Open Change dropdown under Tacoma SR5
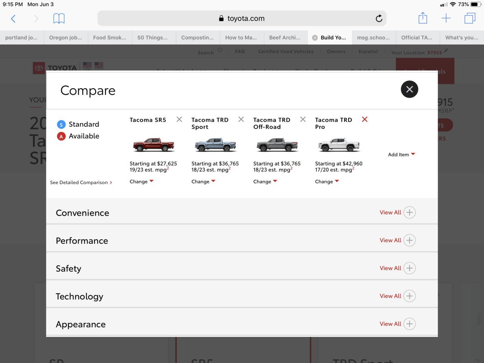Image resolution: width=484 pixels, height=363 pixels. pos(141,181)
